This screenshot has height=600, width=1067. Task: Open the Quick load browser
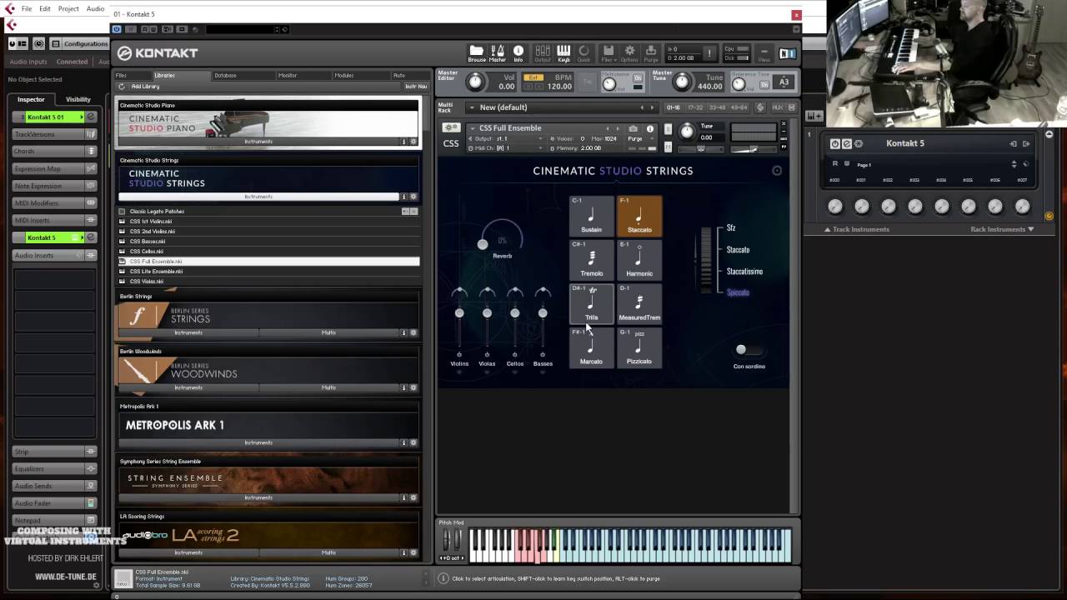(584, 53)
